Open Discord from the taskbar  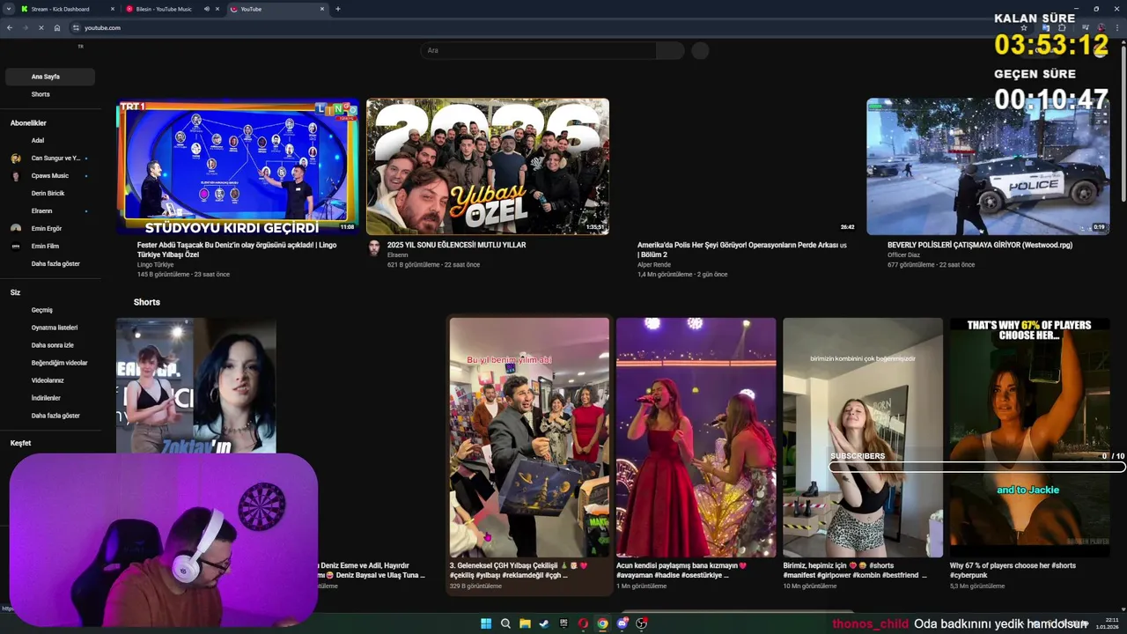[x=622, y=623]
